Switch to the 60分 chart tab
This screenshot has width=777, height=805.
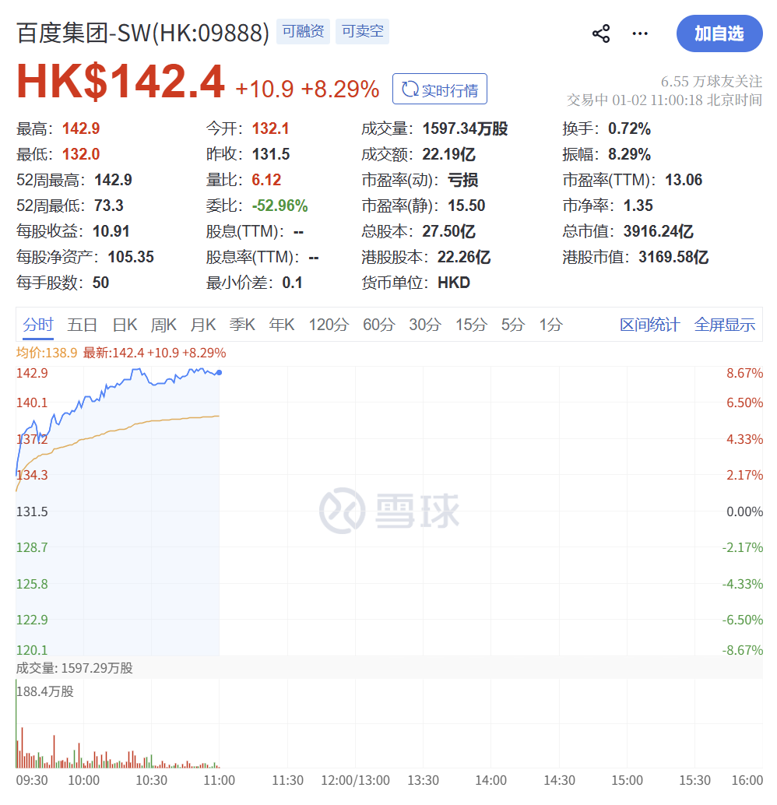[x=379, y=325]
